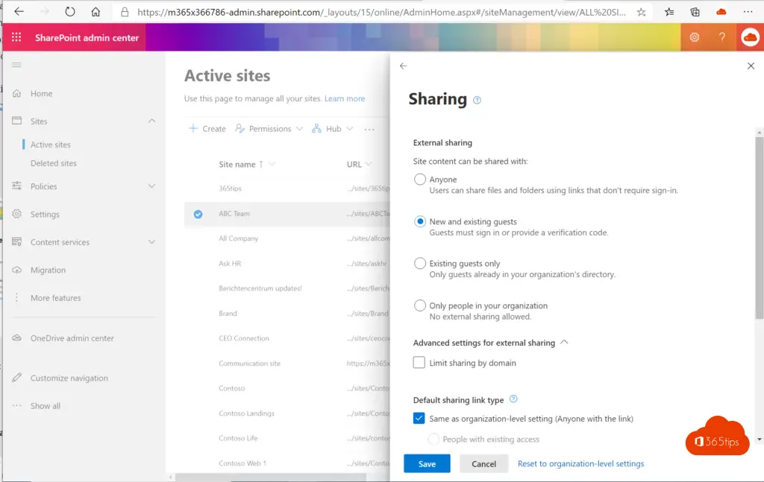Uncheck Same as organization-level setting
Screen dimensions: 764x482
click(419, 419)
